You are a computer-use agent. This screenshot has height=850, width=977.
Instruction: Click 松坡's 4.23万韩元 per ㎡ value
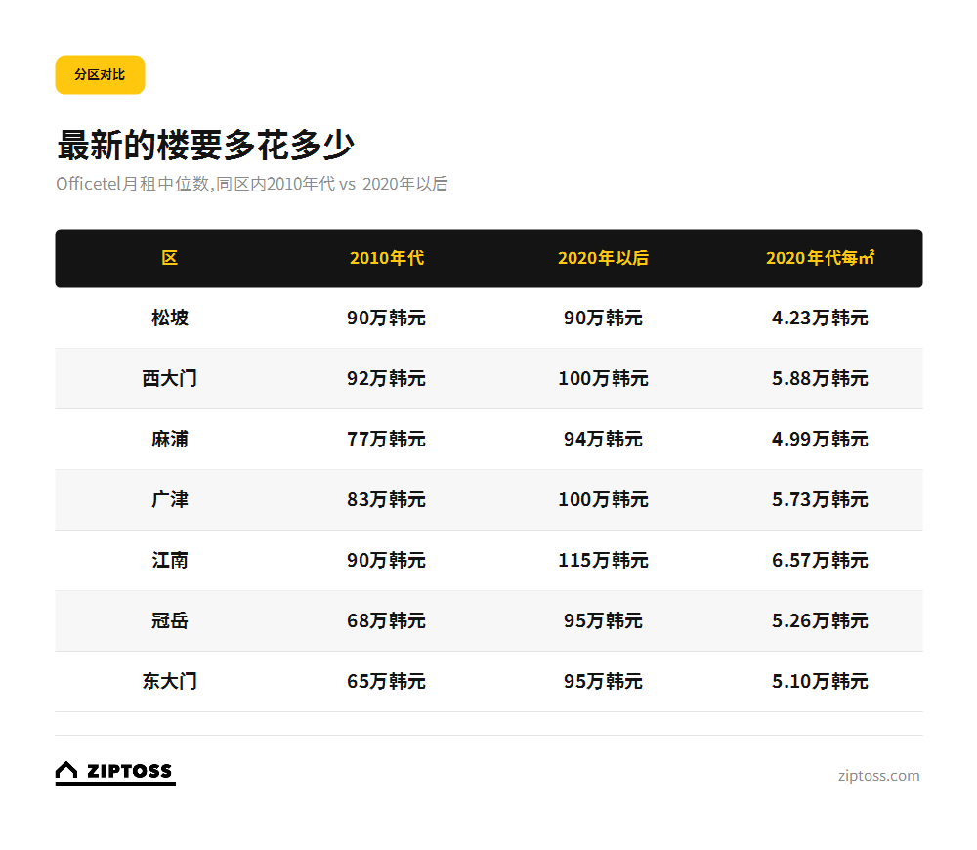[x=820, y=318]
